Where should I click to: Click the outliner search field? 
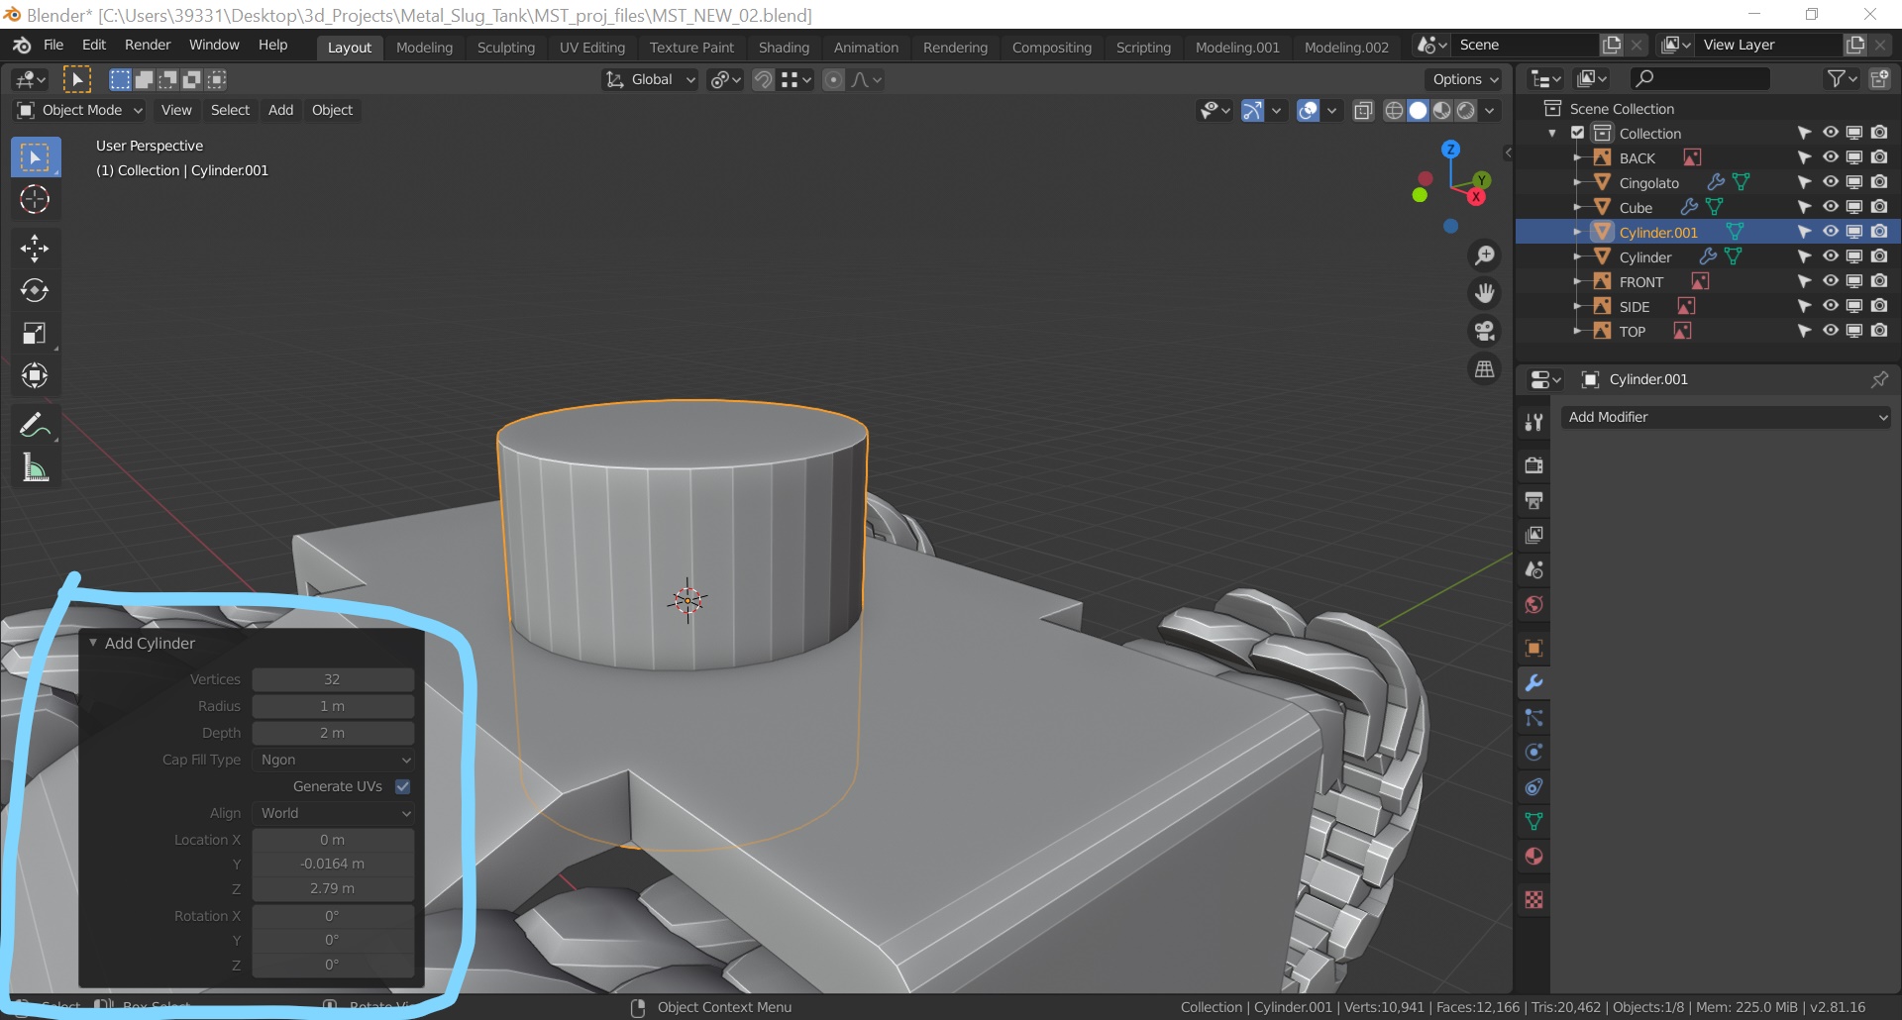[1700, 78]
